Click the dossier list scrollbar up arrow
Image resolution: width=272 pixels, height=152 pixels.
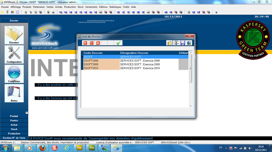pos(191,53)
